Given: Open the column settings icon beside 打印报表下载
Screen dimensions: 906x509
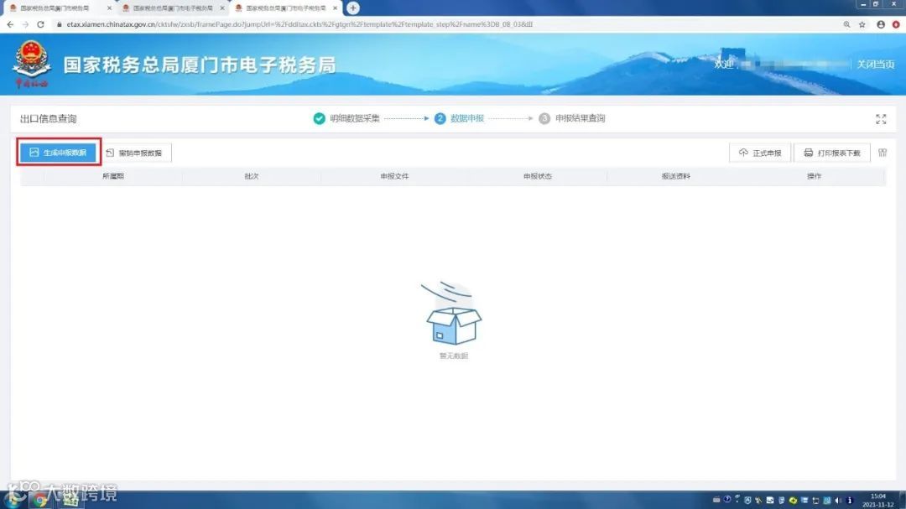Looking at the screenshot, I should pos(883,153).
